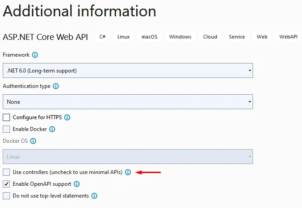Click the Authentication type info icon
Image resolution: width=302 pixels, height=208 pixels.
pos(56,86)
